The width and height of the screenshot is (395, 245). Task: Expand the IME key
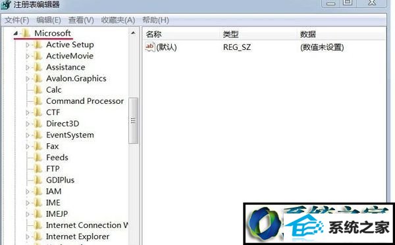pos(28,203)
